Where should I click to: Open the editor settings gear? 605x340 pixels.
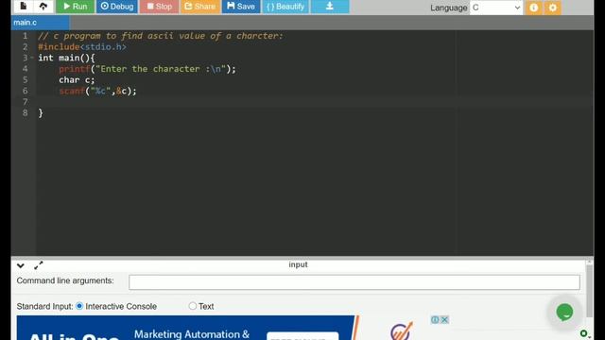tap(552, 8)
